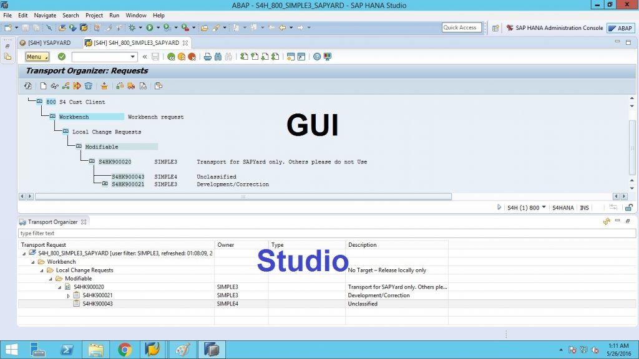This screenshot has height=359, width=639.
Task: Open the Project menu
Action: tap(94, 16)
